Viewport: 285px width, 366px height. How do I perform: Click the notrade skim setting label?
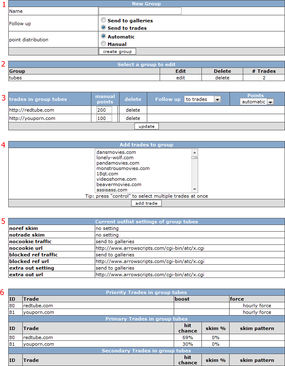click(x=26, y=235)
